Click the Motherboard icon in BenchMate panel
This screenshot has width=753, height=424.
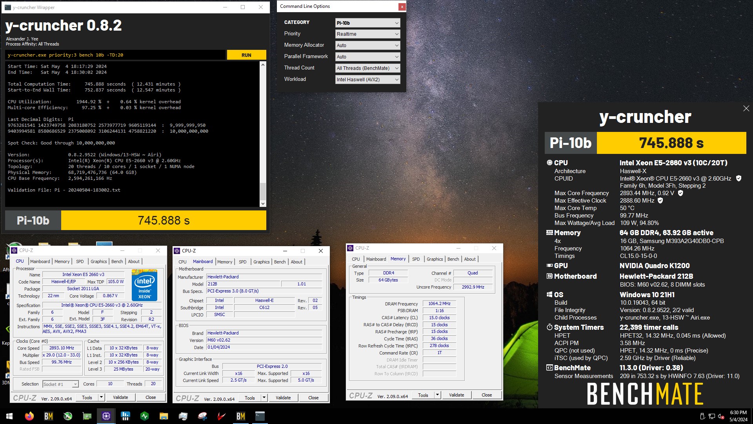click(549, 276)
